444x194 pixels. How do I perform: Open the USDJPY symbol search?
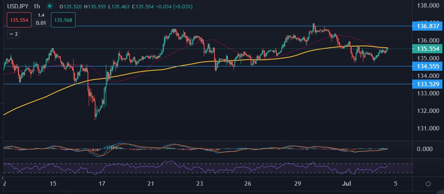click(x=17, y=6)
